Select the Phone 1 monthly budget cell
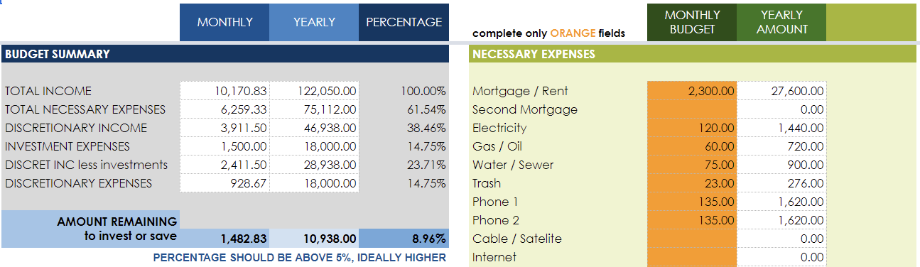This screenshot has width=920, height=267. click(692, 202)
